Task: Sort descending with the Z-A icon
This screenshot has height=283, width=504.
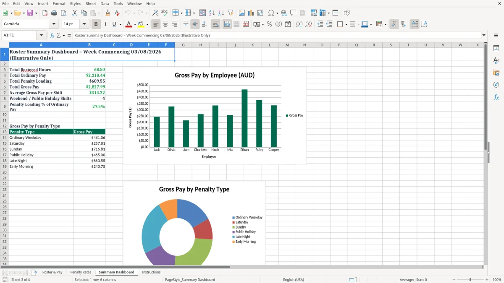Action: coord(221,13)
